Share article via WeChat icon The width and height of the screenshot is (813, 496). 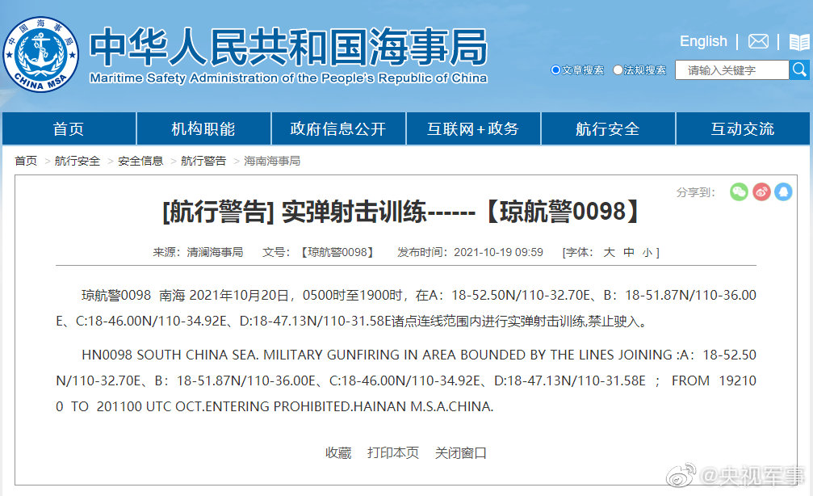click(x=739, y=191)
